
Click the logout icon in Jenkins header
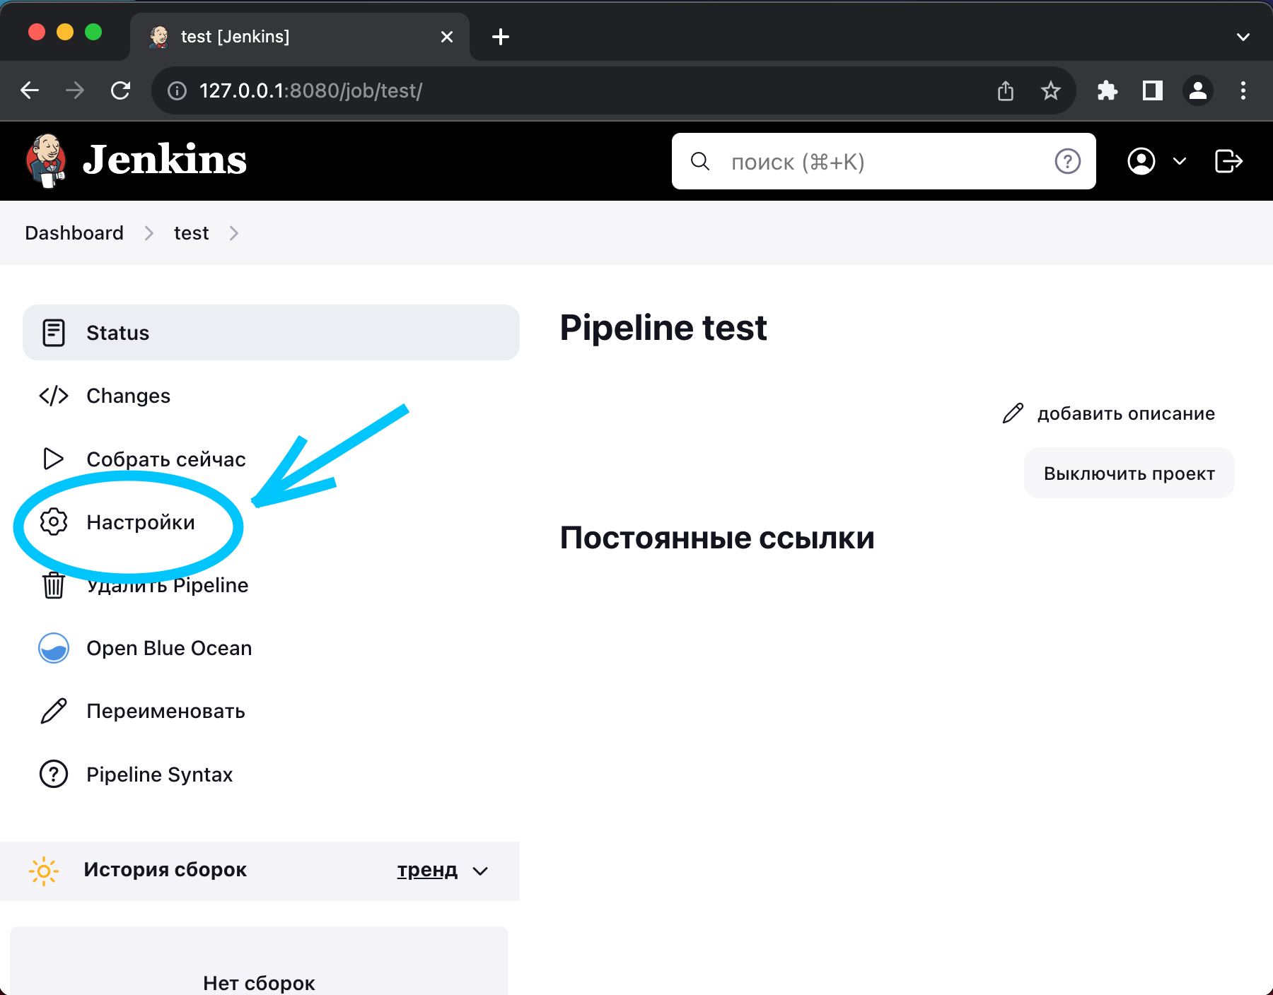pyautogui.click(x=1228, y=161)
